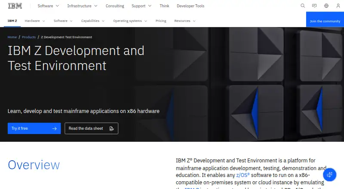Expand the Support menu

point(141,6)
